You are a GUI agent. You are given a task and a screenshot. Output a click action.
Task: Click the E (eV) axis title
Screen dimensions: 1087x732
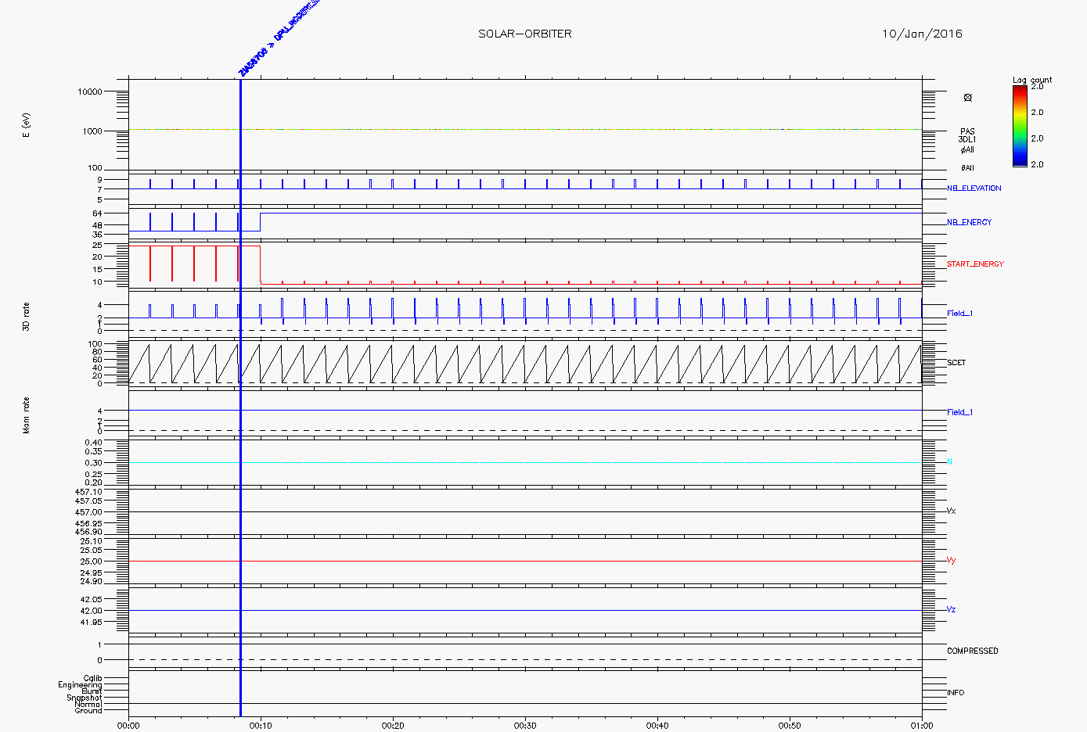[x=26, y=125]
